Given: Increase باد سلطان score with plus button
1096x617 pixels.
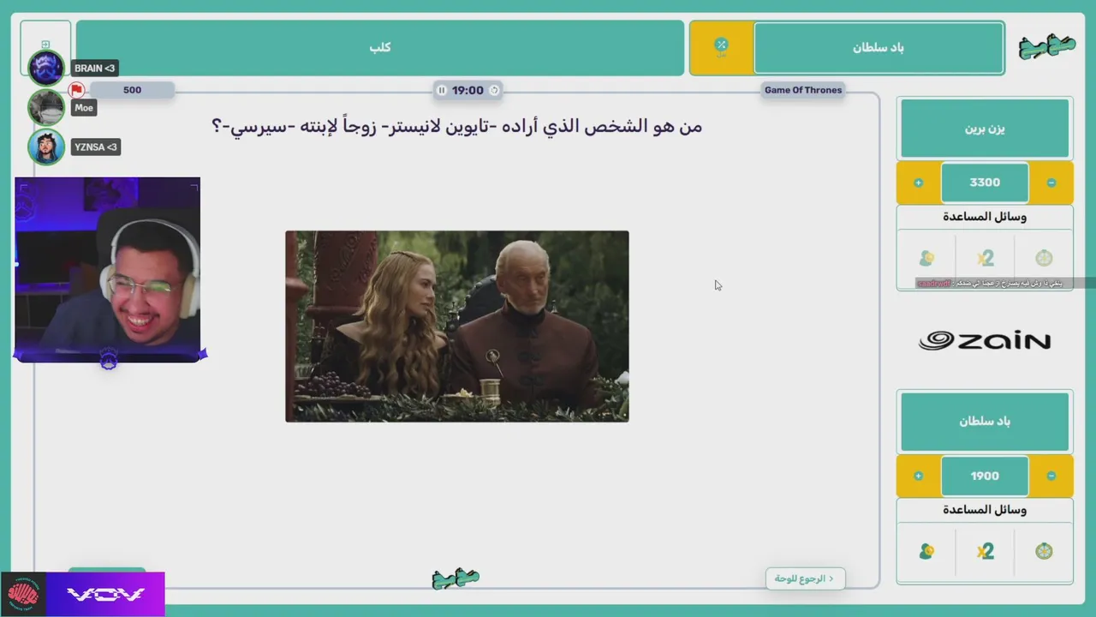Looking at the screenshot, I should tap(918, 476).
